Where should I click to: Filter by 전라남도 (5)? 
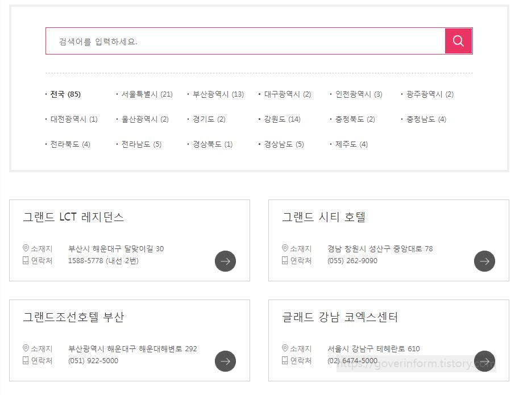point(142,144)
